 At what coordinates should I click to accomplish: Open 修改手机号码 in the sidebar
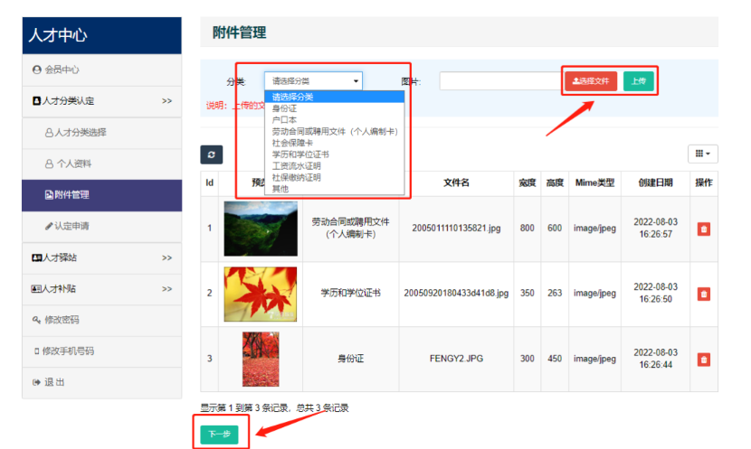pos(101,351)
